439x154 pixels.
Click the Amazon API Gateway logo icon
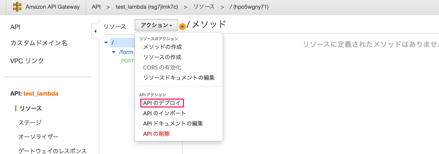[17, 7]
